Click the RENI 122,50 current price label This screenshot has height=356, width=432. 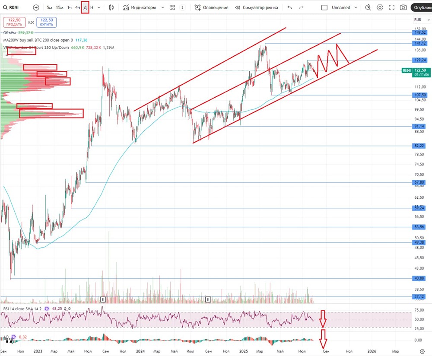[x=416, y=72]
